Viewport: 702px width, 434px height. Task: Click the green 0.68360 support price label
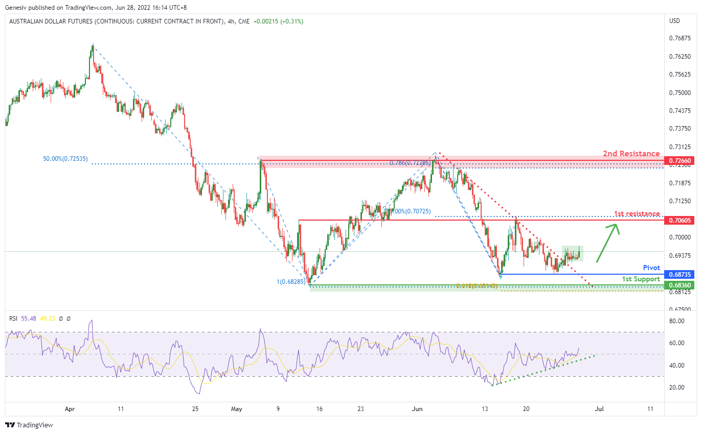[x=679, y=285]
